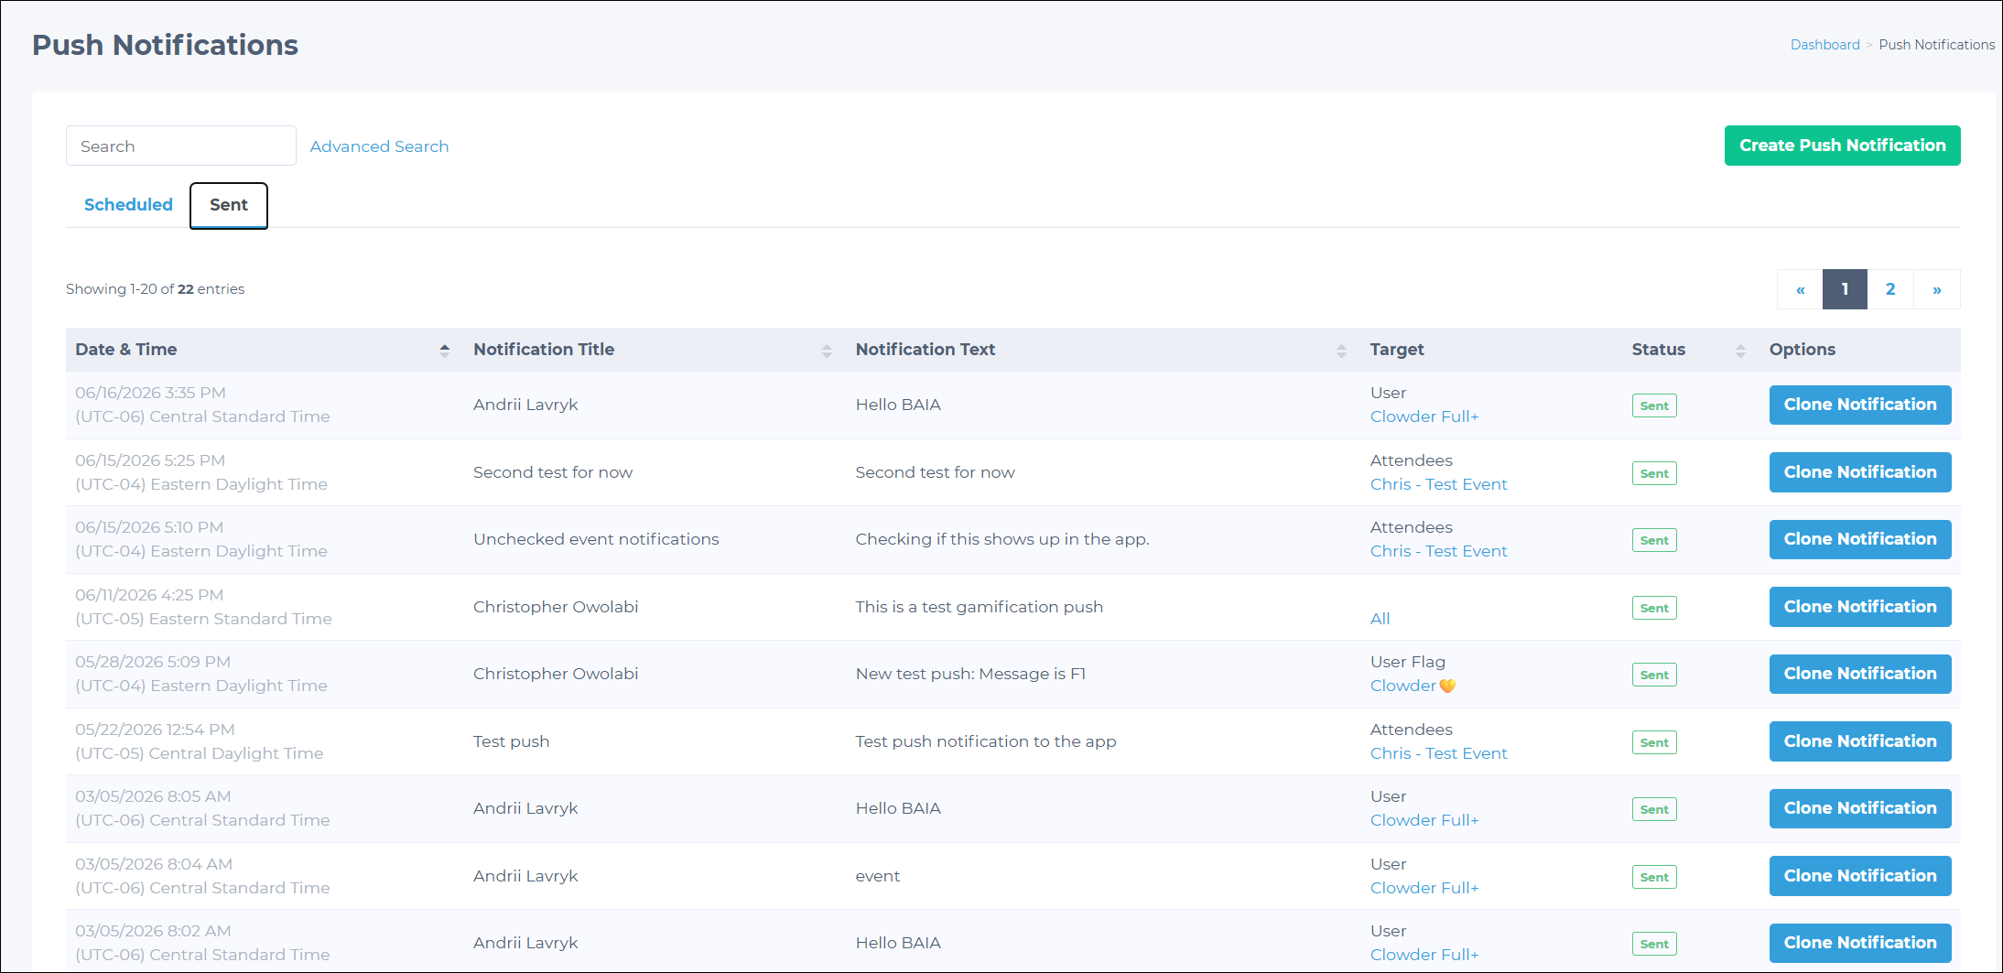Focus the Search input field
Viewport: 2003px width, 973px height.
point(181,146)
